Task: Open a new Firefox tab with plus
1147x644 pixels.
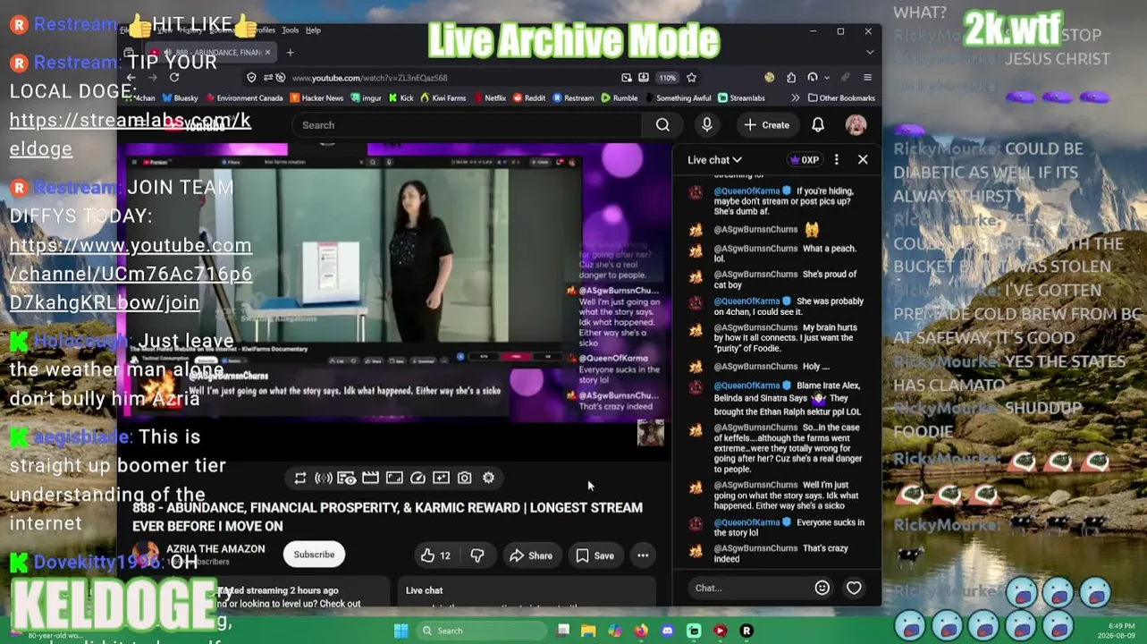Action: coord(290,53)
